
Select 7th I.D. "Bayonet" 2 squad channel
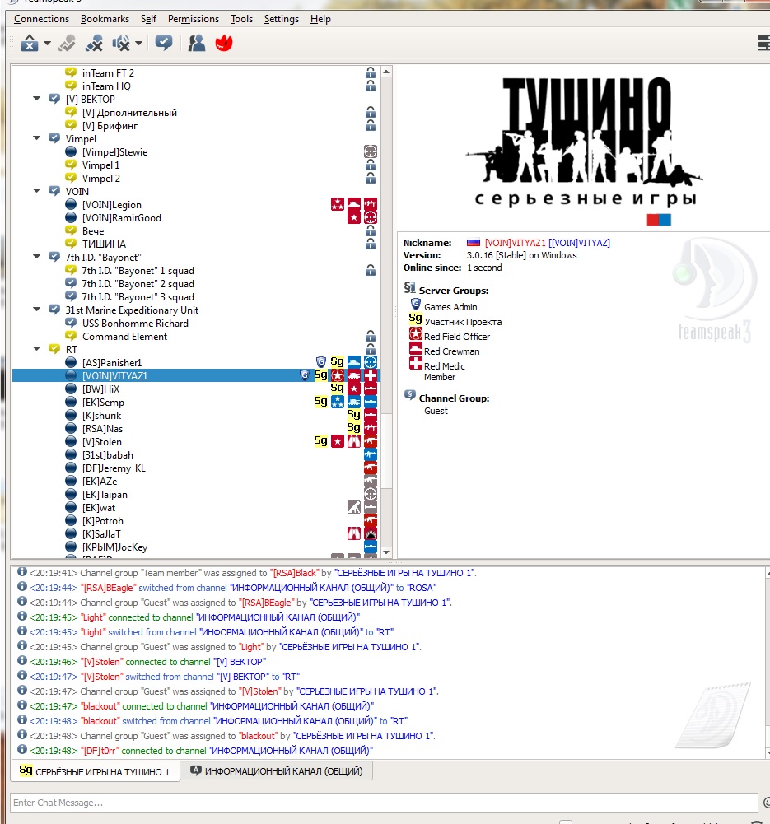[x=138, y=284]
